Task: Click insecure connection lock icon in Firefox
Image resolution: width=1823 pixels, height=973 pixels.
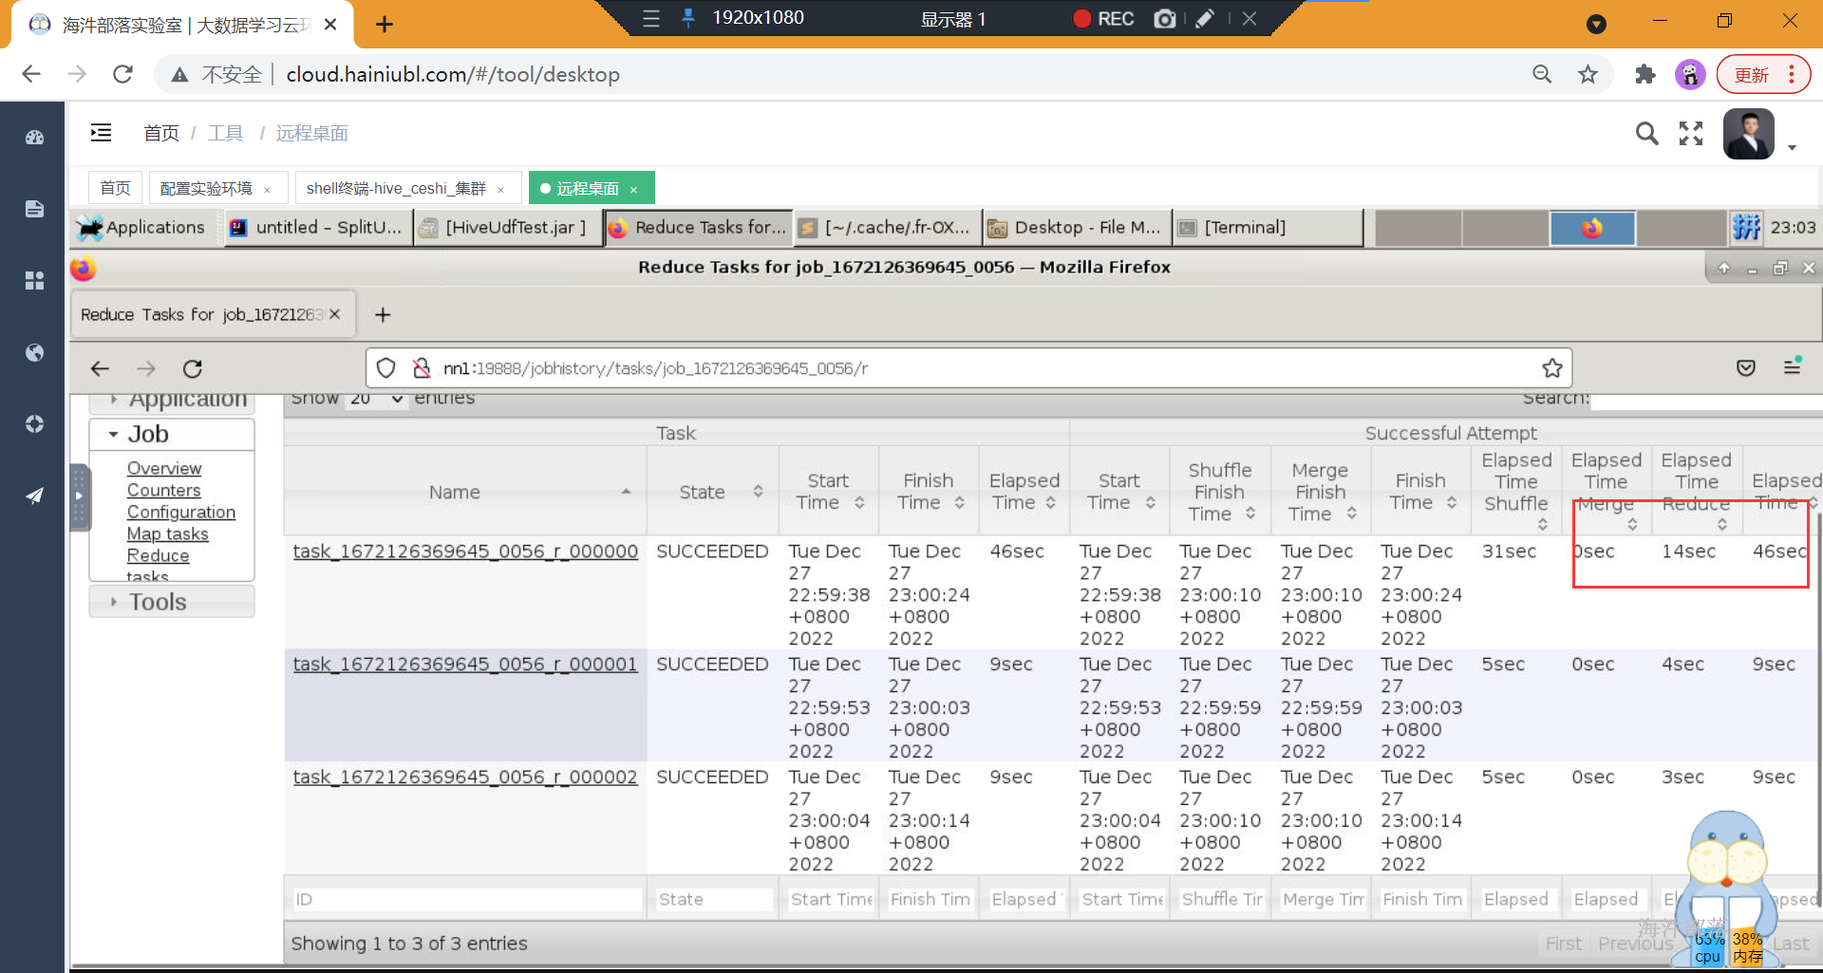Action: click(422, 368)
